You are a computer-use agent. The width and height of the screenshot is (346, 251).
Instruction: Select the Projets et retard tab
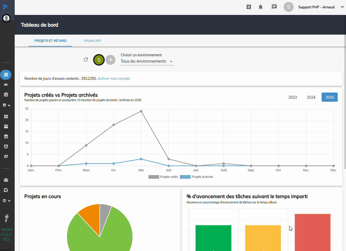[50, 41]
